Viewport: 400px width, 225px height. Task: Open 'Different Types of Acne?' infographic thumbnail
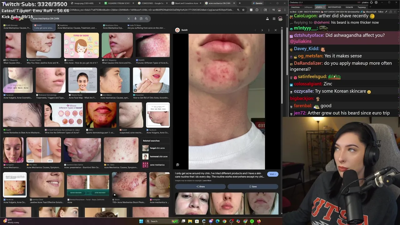(63, 115)
